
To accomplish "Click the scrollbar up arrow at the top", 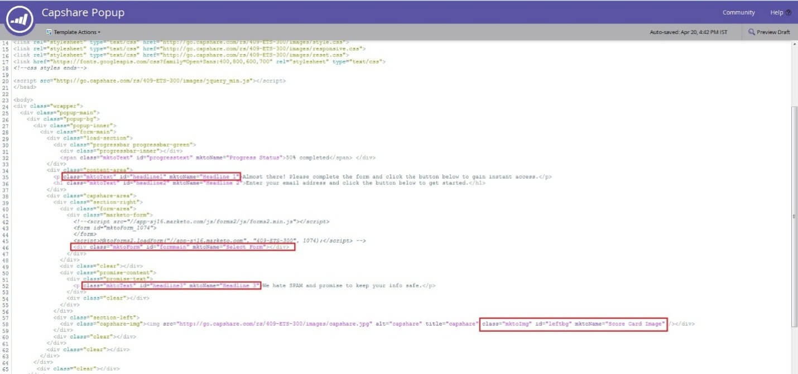I will click(794, 43).
